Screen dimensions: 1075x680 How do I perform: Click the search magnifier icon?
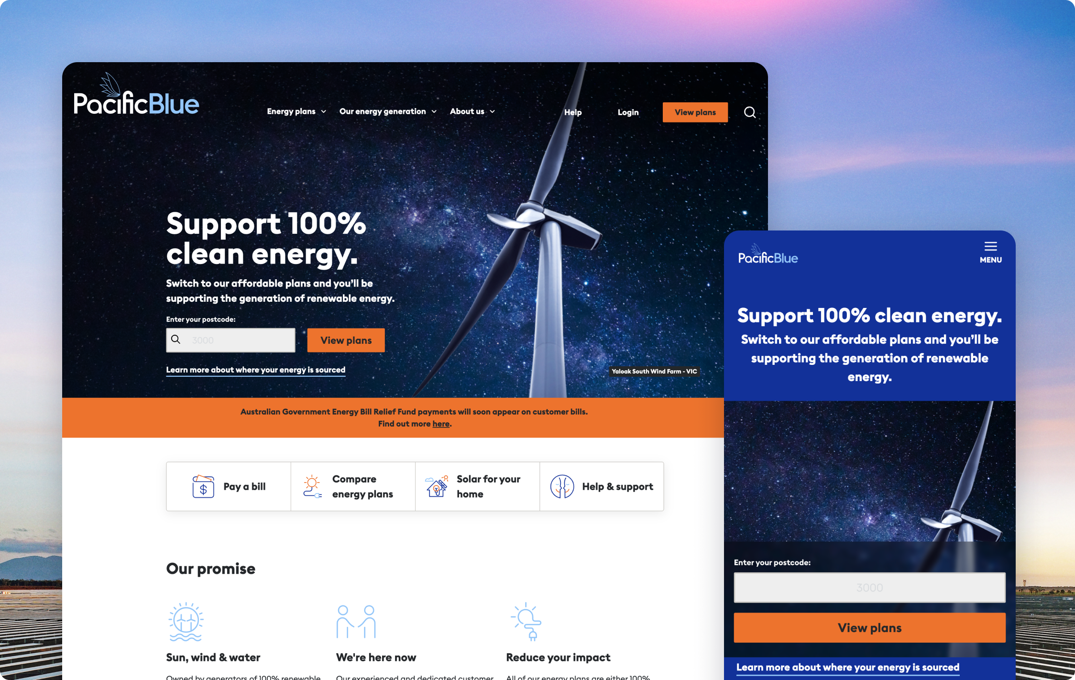coord(748,112)
